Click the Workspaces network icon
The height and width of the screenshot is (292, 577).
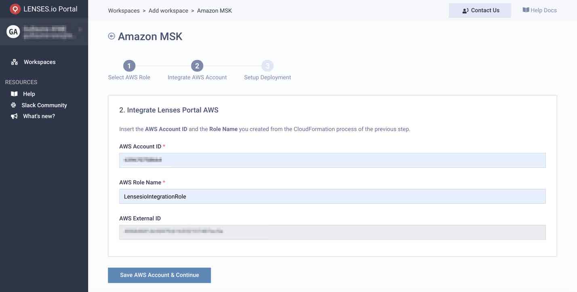[15, 62]
